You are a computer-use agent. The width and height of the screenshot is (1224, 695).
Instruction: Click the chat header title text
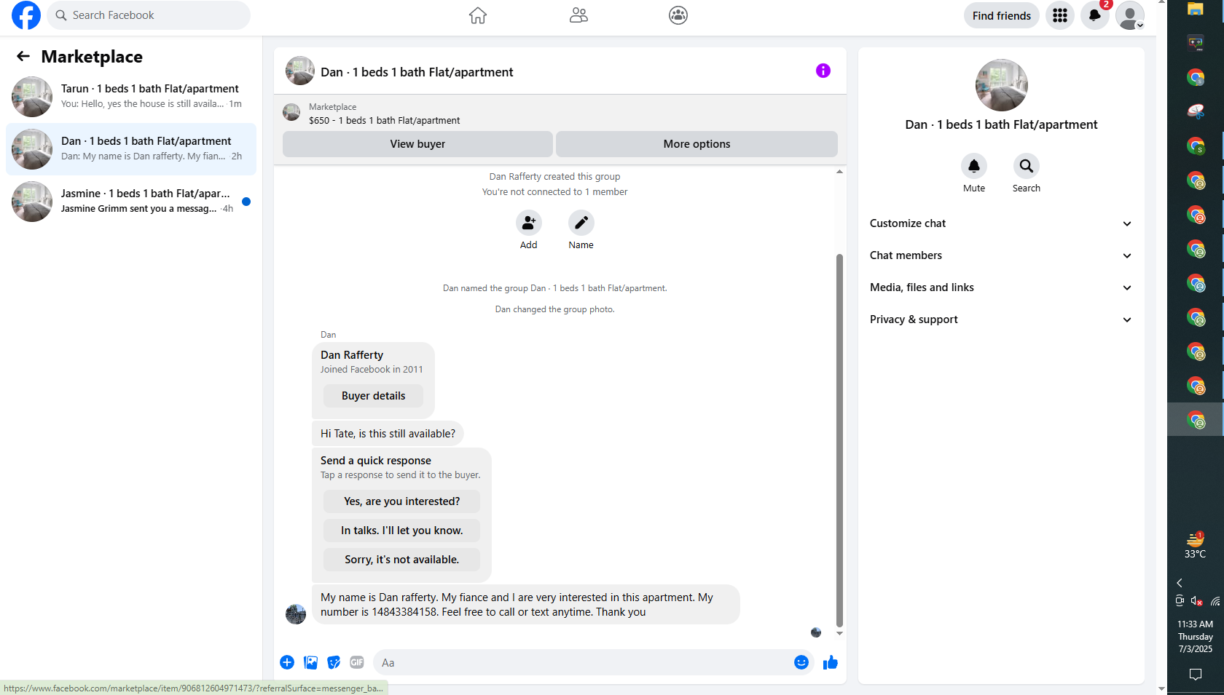click(x=417, y=72)
